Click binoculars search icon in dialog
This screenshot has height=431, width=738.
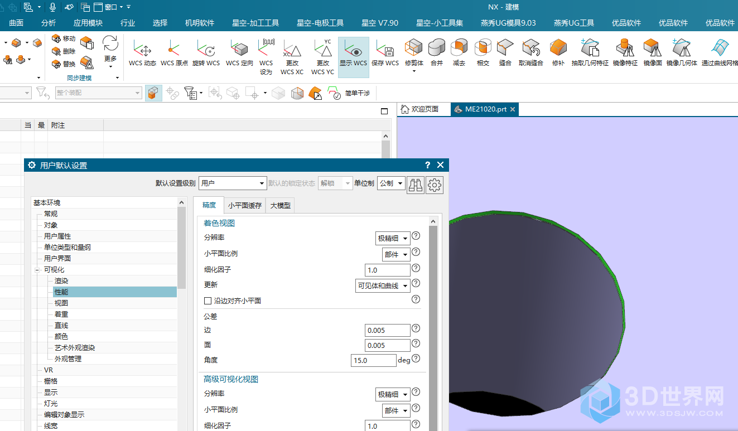point(416,184)
